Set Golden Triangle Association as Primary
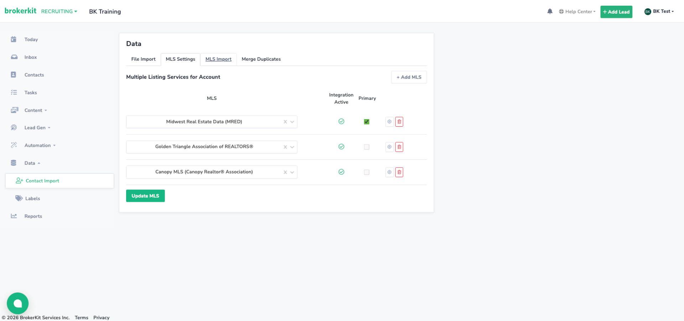684x321 pixels. tap(367, 147)
